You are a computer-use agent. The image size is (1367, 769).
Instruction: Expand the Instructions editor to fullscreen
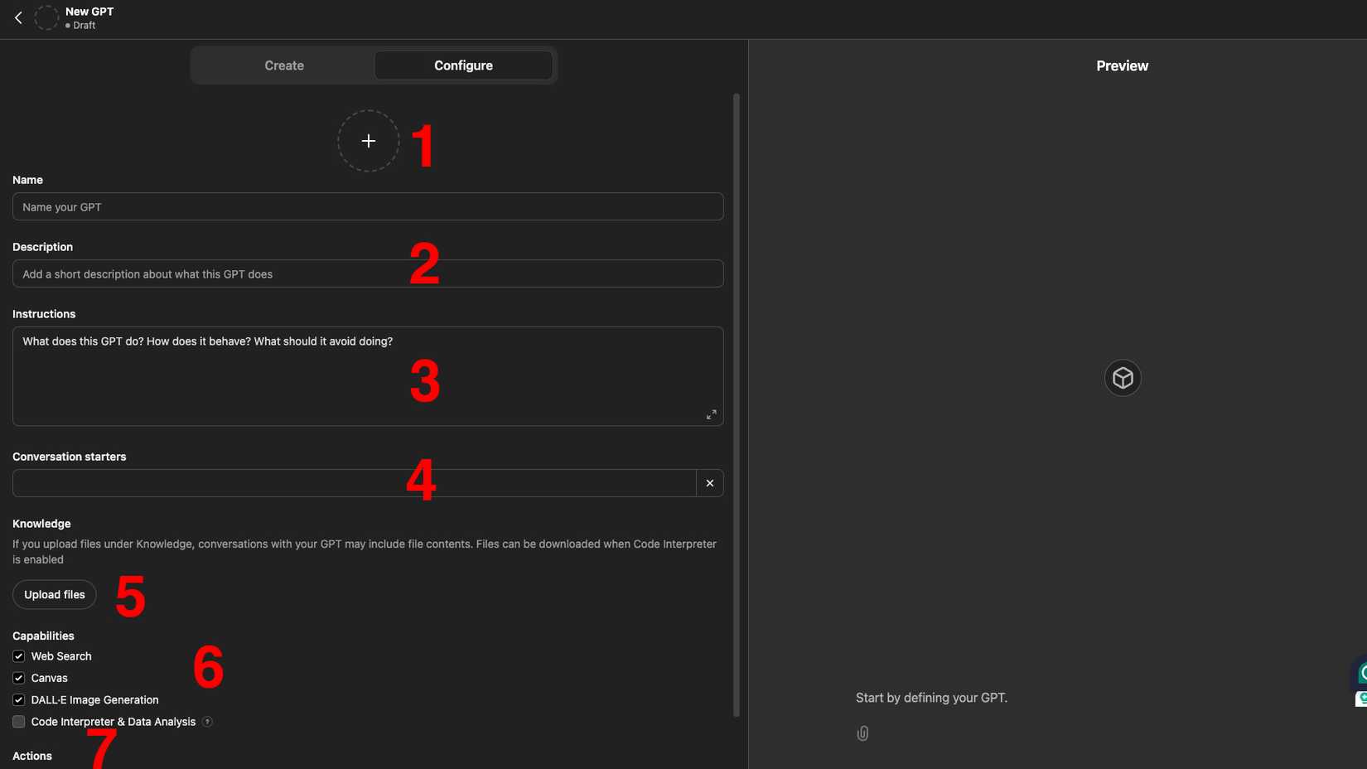point(710,414)
